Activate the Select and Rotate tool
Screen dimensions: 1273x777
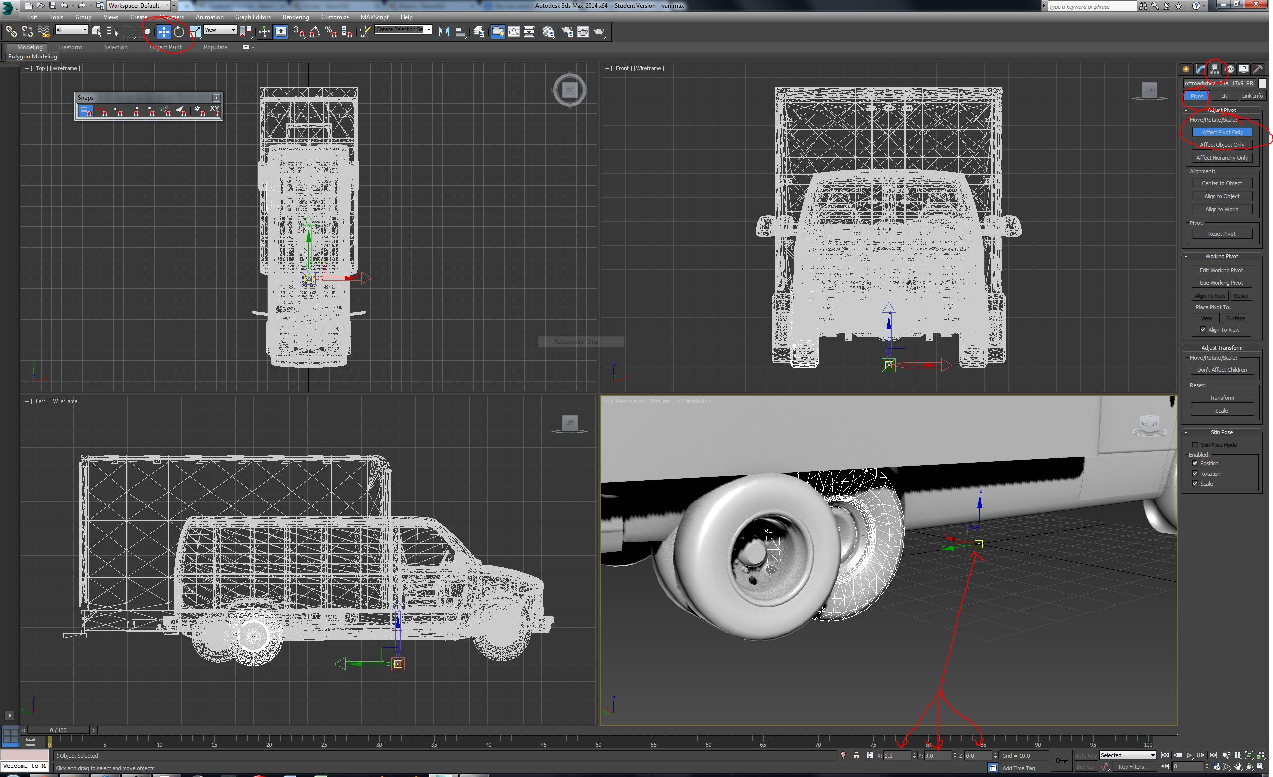179,32
